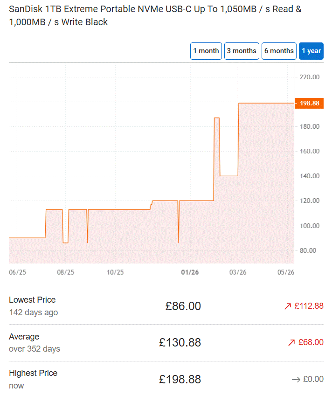The width and height of the screenshot is (332, 409).
Task: Click the grey right arrow beside £0.00
Action: click(296, 380)
